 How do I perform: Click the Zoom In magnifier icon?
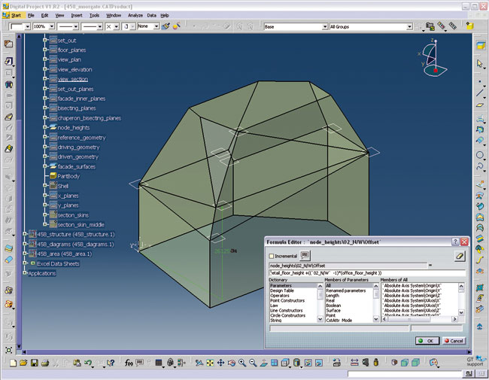[x=241, y=363]
